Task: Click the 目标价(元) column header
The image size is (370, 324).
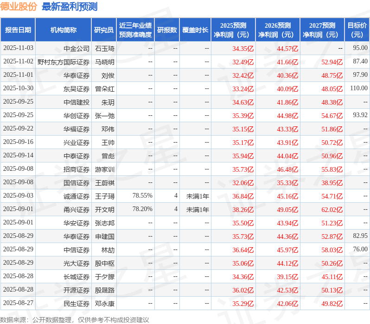Action: pyautogui.click(x=357, y=30)
